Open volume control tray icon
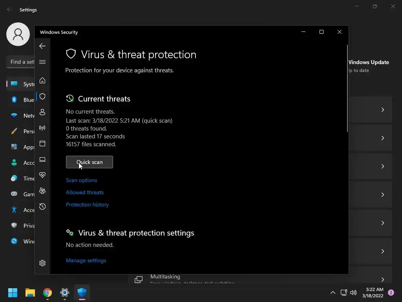Image resolution: width=402 pixels, height=302 pixels. 353,293
